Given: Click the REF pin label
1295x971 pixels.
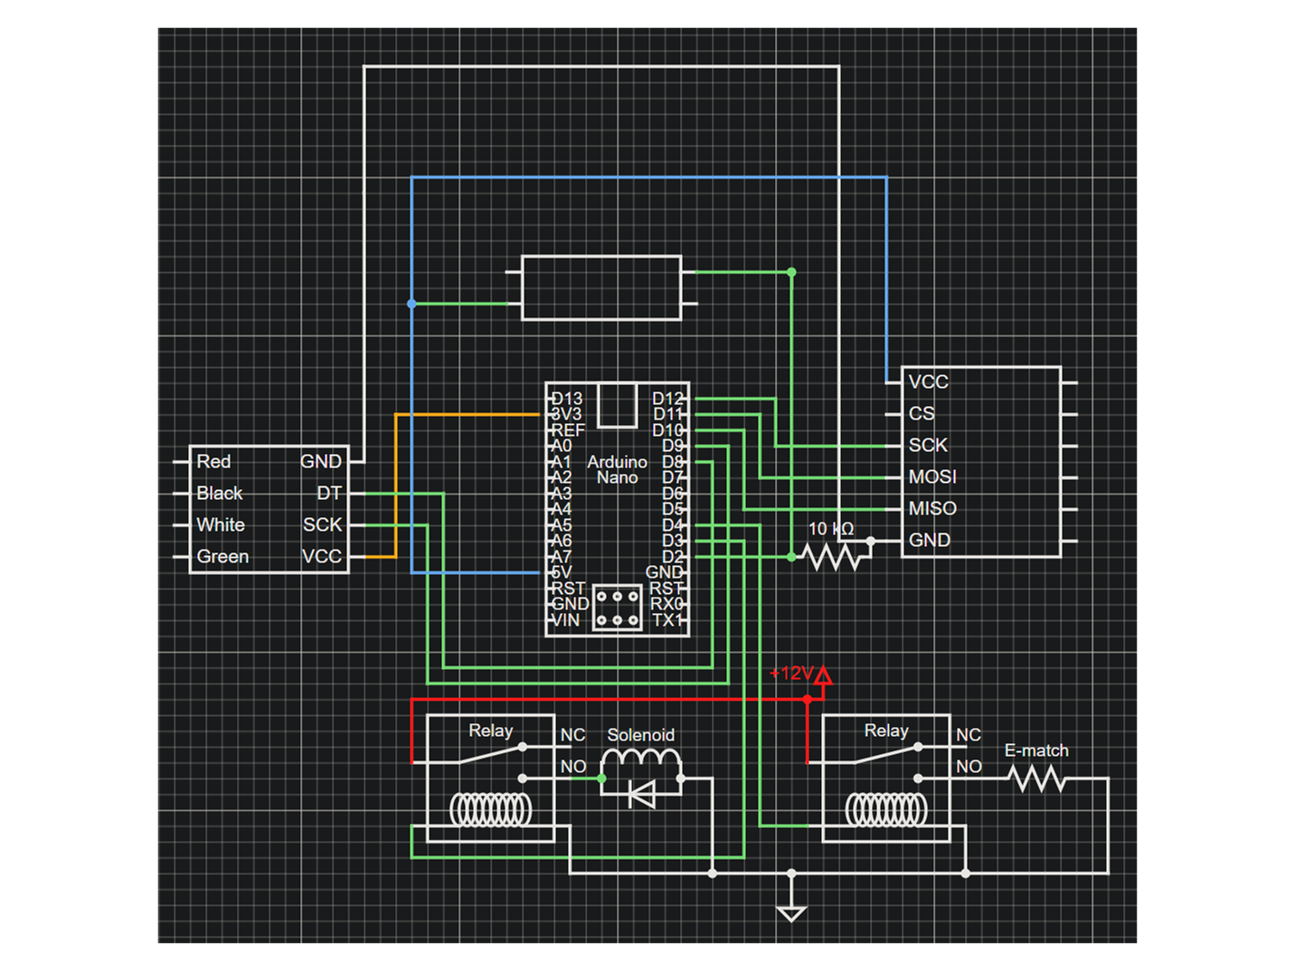Looking at the screenshot, I should 568,429.
